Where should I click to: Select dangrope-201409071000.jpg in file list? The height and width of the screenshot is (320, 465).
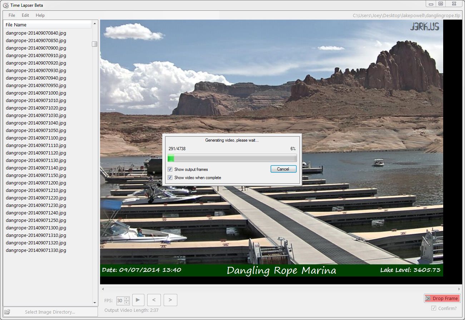click(36, 93)
